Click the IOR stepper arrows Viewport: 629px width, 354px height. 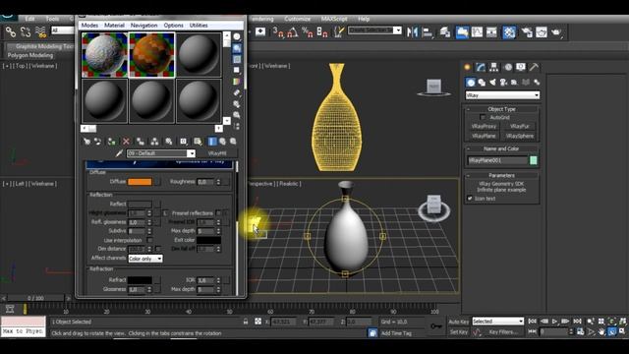click(218, 280)
